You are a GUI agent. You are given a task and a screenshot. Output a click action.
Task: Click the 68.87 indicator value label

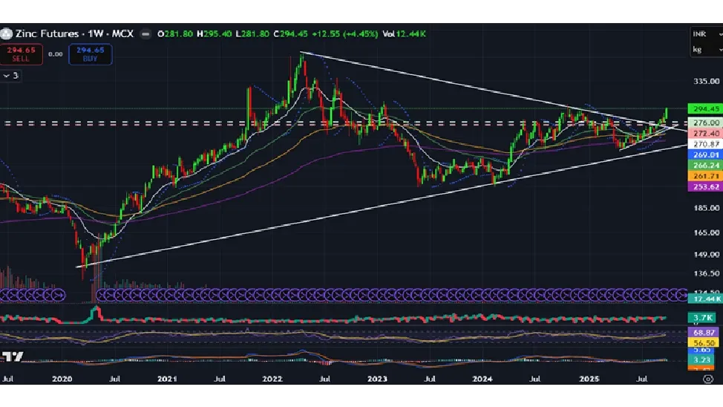pos(704,333)
